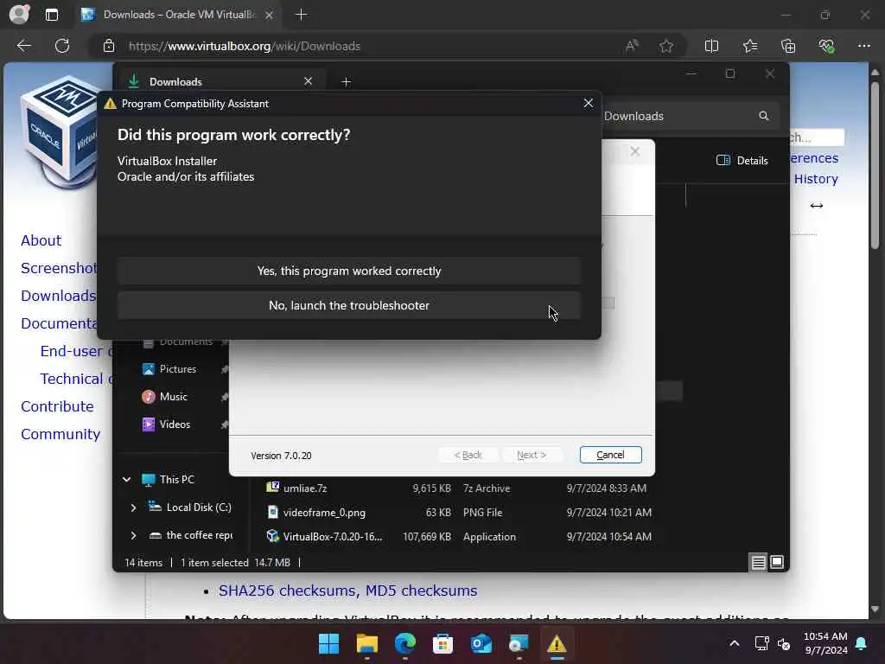The width and height of the screenshot is (885, 664).
Task: Switch Explorer to large thumbnails view icon
Action: 777,562
